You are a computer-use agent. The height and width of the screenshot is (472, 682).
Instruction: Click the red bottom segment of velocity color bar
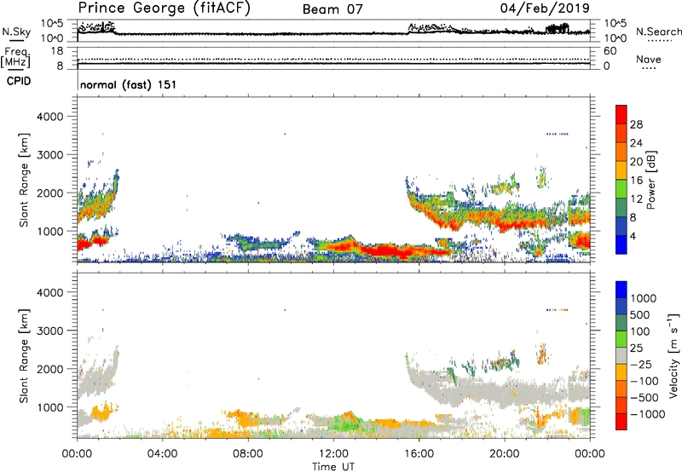(621, 422)
